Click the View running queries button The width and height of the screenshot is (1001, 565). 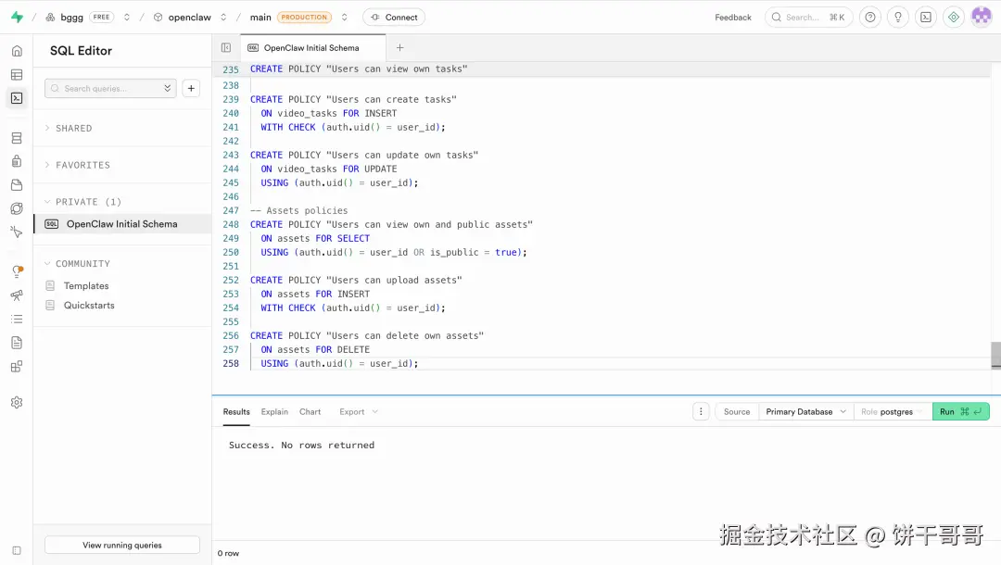click(x=122, y=546)
